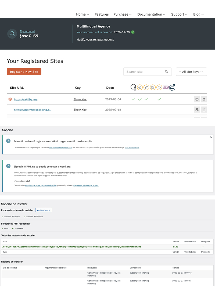Open the Más información link

pos(132,147)
